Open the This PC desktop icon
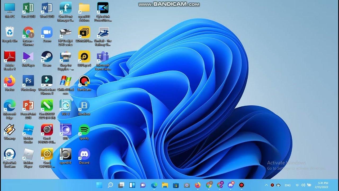Image resolution: width=339 pixels, height=191 pixels. tap(10, 10)
